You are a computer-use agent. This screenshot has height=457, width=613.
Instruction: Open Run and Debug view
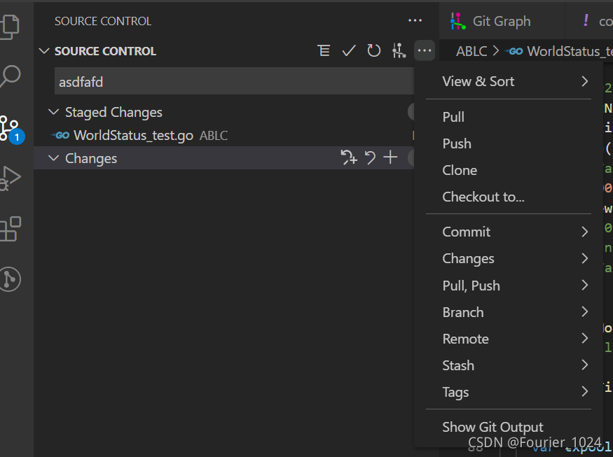click(10, 178)
